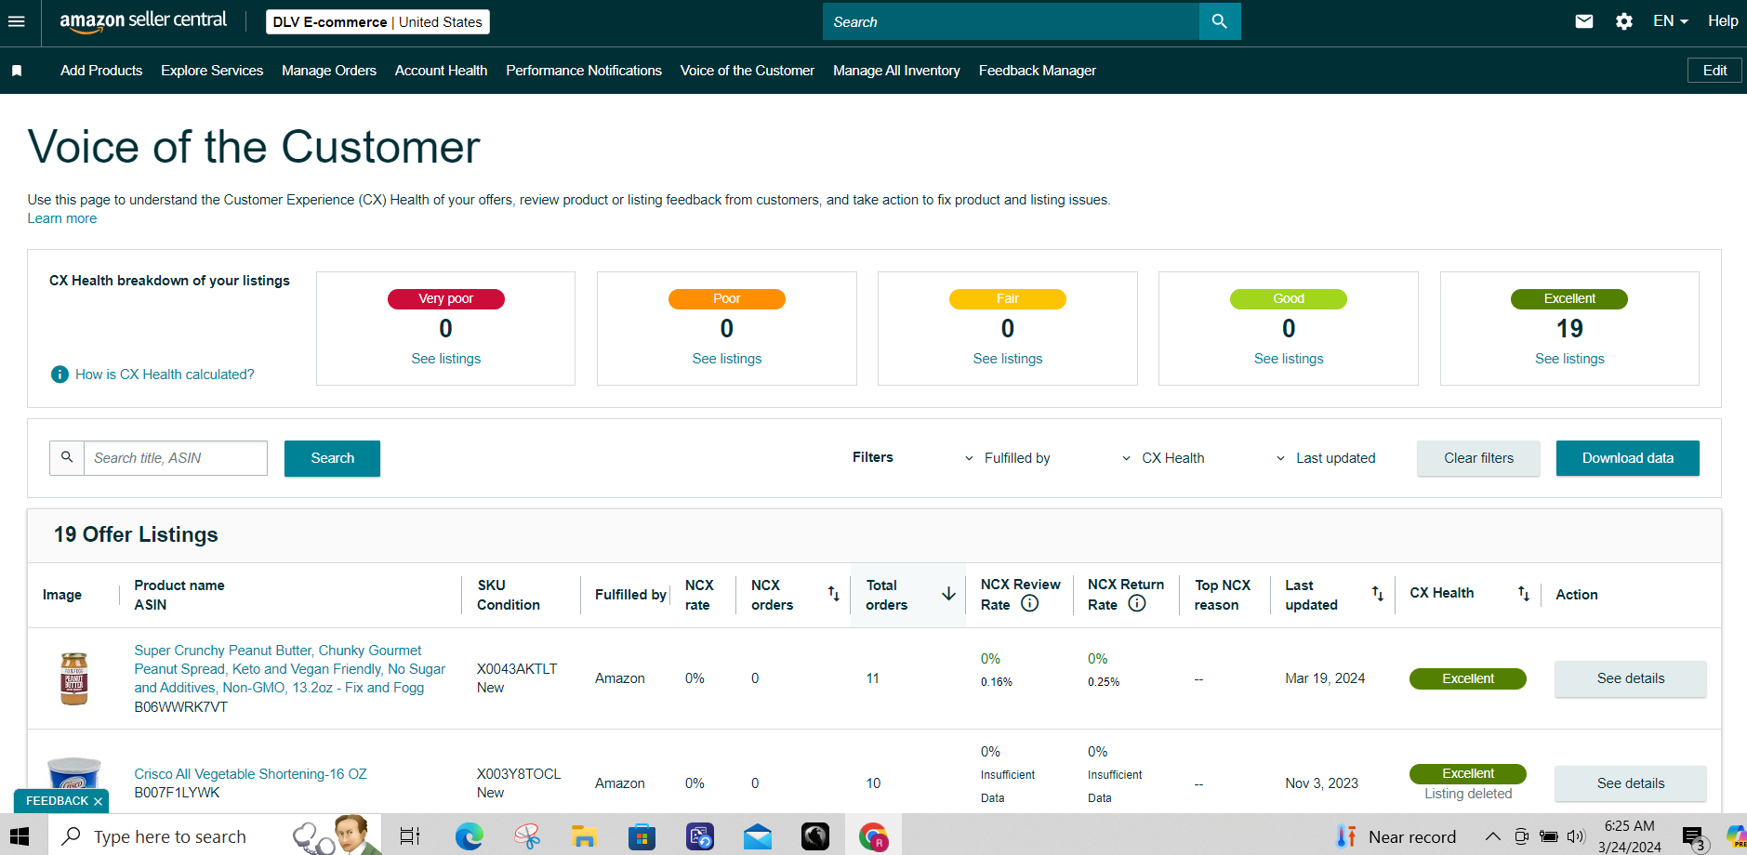1747x855 pixels.
Task: Open the Mail app on the taskbar
Action: tap(758, 836)
